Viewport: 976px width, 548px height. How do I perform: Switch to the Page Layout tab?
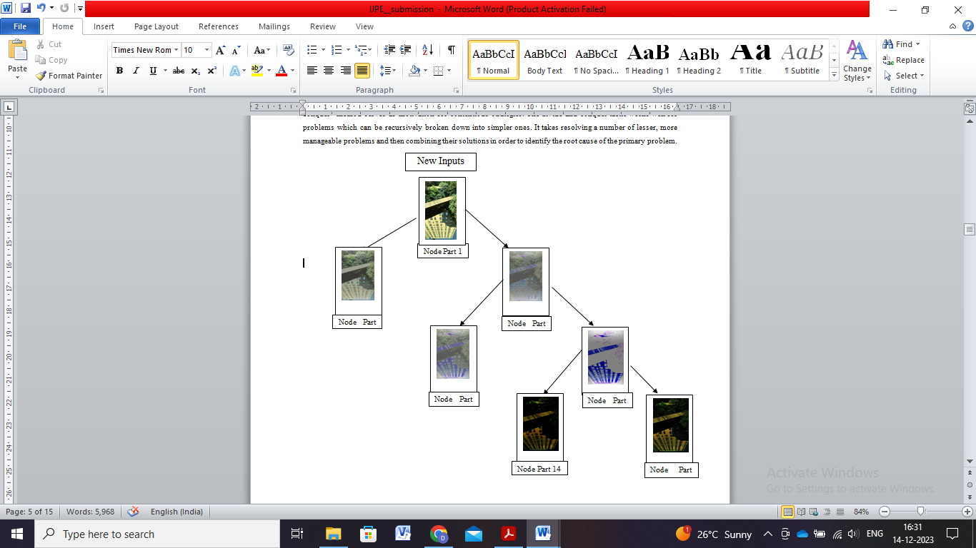tap(156, 26)
